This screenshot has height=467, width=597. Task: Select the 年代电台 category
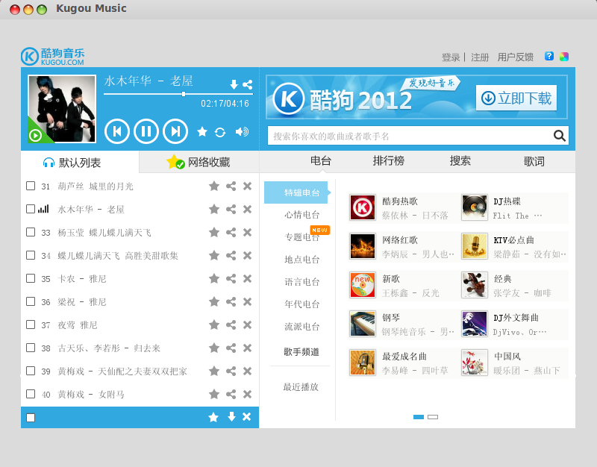[302, 304]
